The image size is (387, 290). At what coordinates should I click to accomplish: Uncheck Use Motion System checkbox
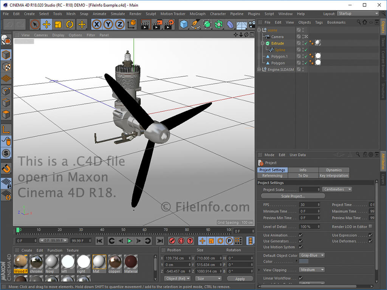[x=300, y=247]
